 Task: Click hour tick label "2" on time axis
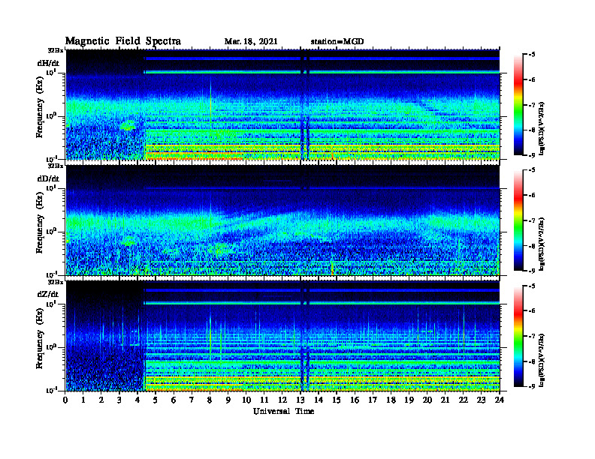pos(101,400)
